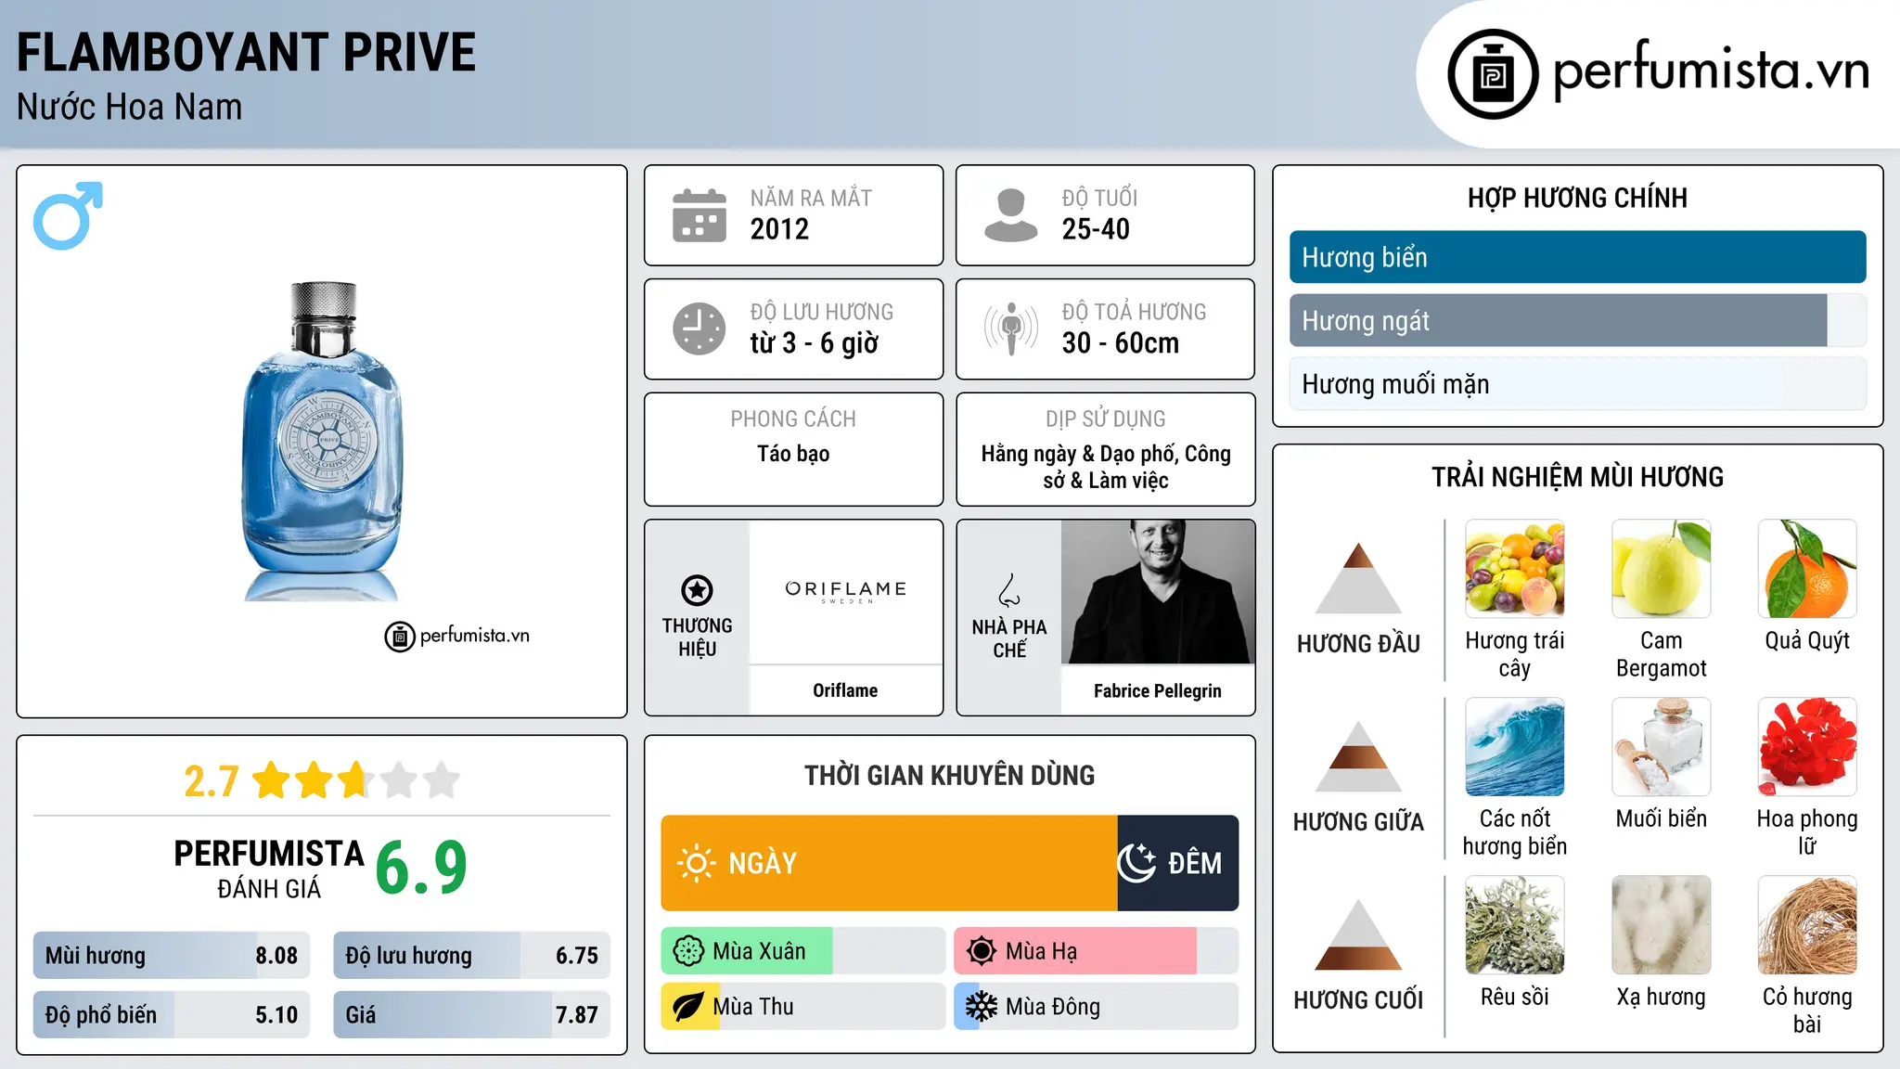This screenshot has height=1069, width=1900.
Task: Click the Giá 7.87 score bar
Action: [x=471, y=1014]
